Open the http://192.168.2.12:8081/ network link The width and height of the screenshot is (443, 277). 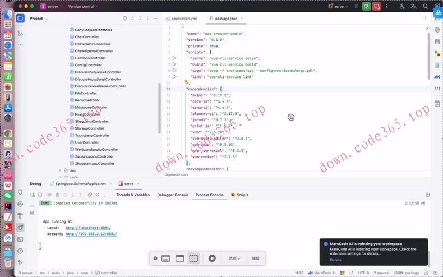pos(91,234)
